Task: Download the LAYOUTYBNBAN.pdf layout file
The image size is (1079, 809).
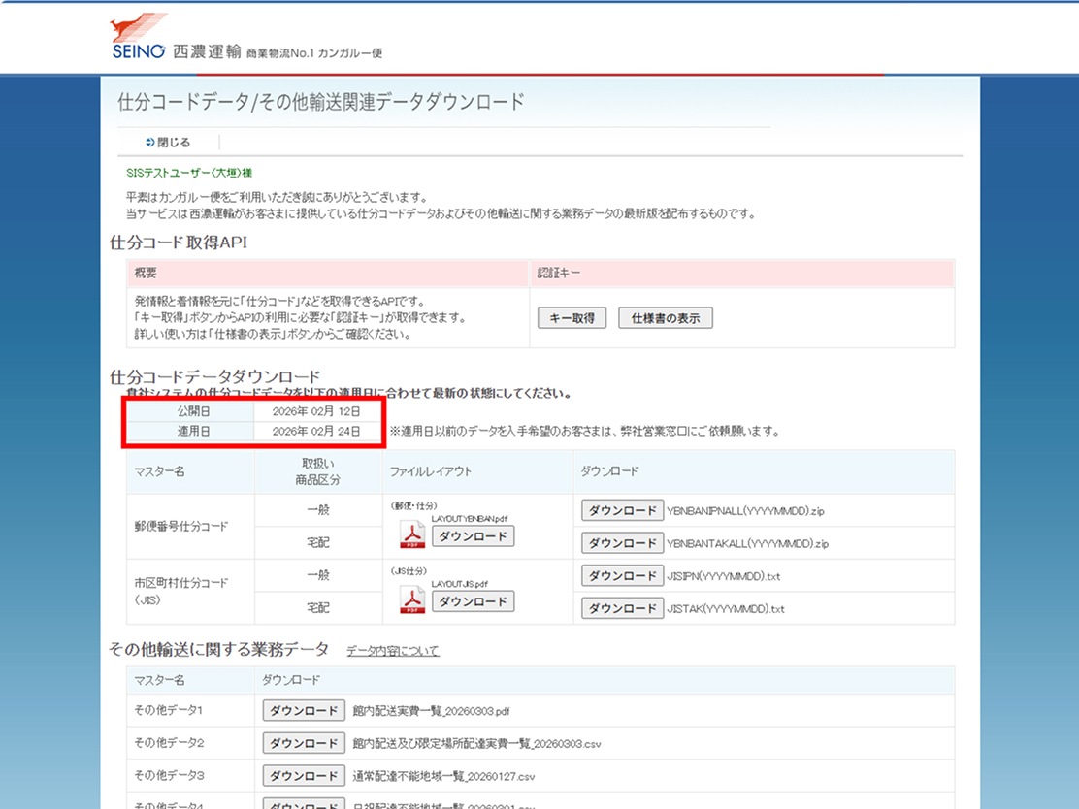Action: (x=473, y=535)
